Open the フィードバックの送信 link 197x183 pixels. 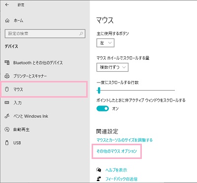point(121,179)
